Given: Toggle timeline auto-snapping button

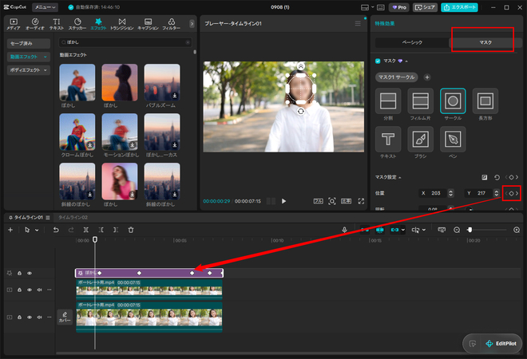Looking at the screenshot, I should [x=380, y=230].
